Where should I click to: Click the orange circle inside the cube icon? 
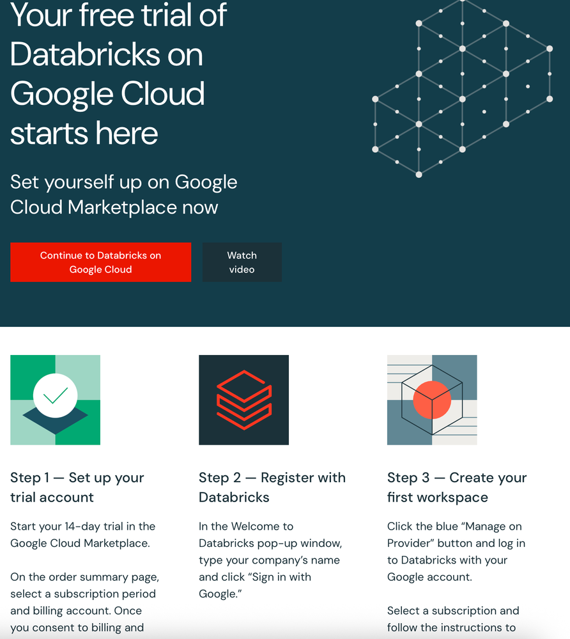432,400
